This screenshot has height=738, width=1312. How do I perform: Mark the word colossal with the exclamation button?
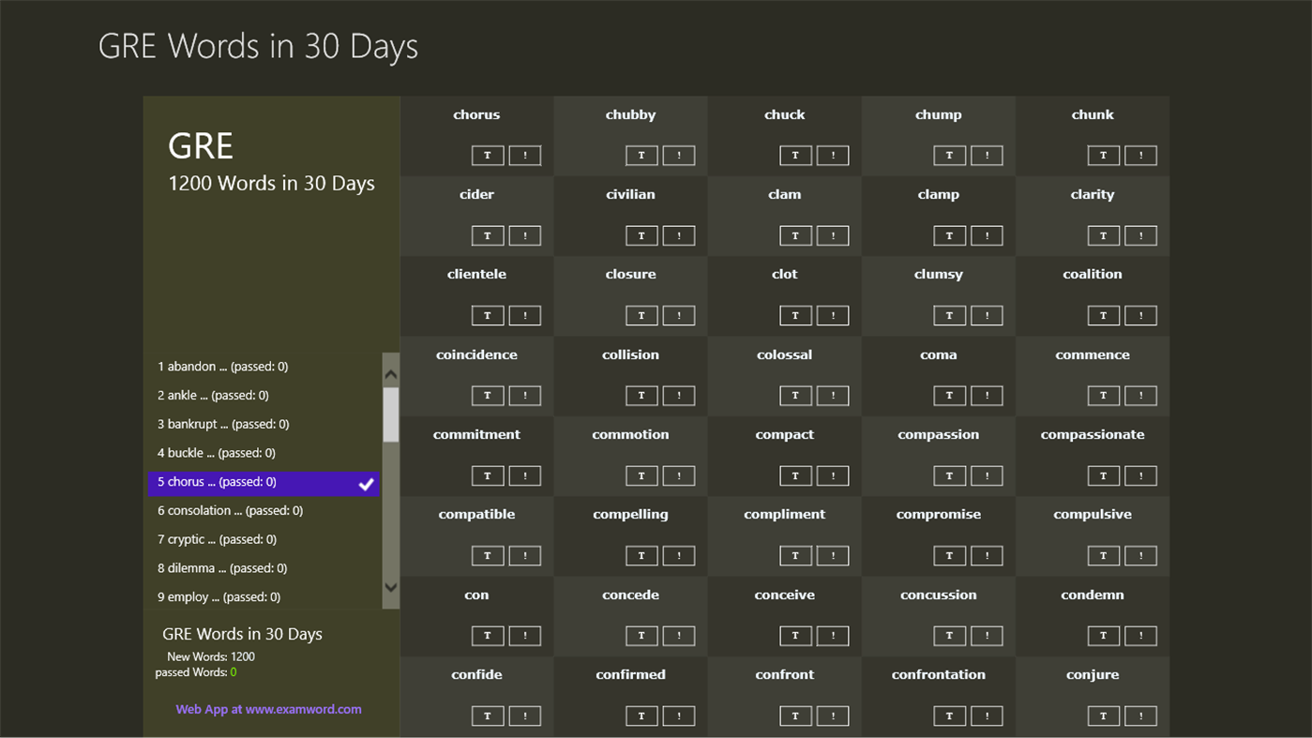(x=833, y=395)
